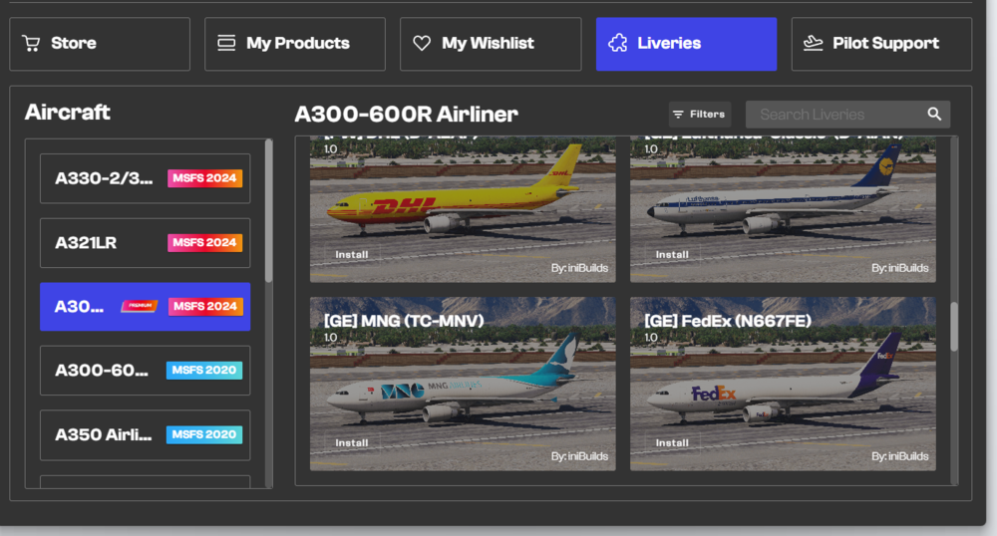
Task: Install the Lufthansa Classic livery
Action: [672, 255]
